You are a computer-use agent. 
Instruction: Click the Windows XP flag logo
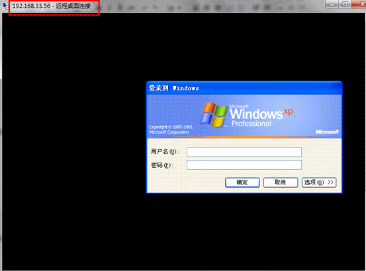(x=214, y=114)
